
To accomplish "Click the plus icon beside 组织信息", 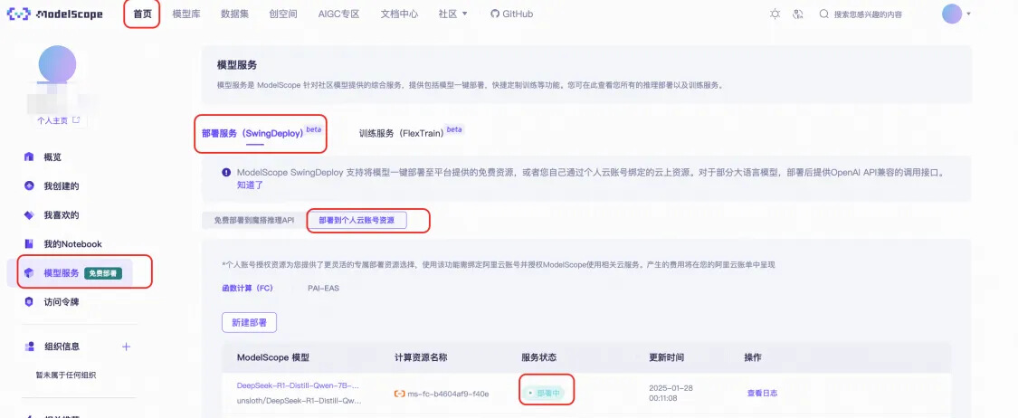I will 126,347.
